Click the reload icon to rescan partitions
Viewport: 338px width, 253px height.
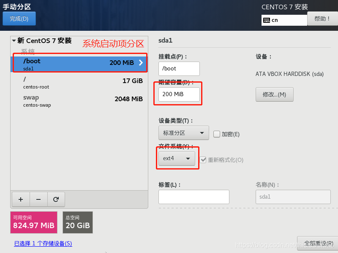(56, 199)
